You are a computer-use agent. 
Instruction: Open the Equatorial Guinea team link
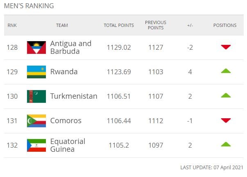tap(68, 145)
